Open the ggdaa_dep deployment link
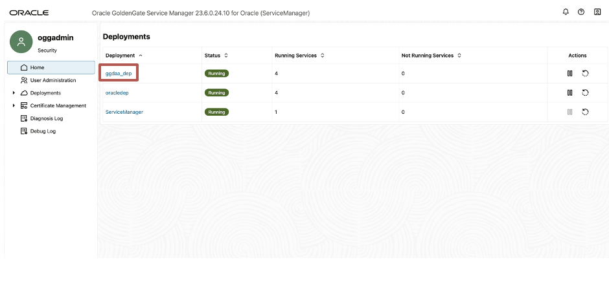Viewport: 609px width, 282px height. pyautogui.click(x=119, y=73)
